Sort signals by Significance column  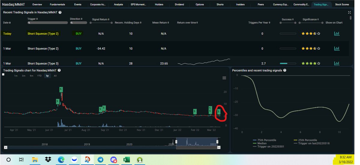coord(311,19)
